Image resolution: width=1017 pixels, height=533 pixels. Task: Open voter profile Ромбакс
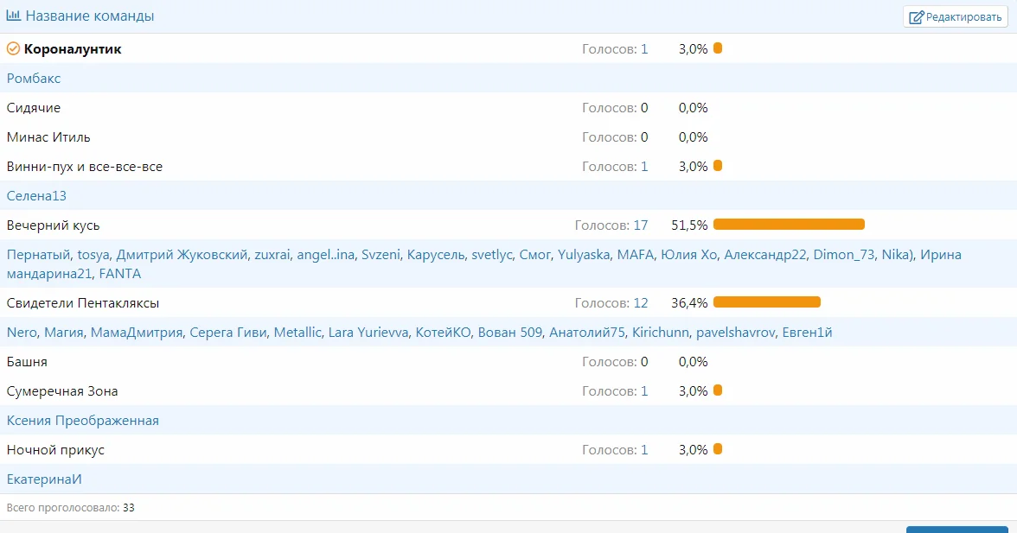pyautogui.click(x=34, y=79)
